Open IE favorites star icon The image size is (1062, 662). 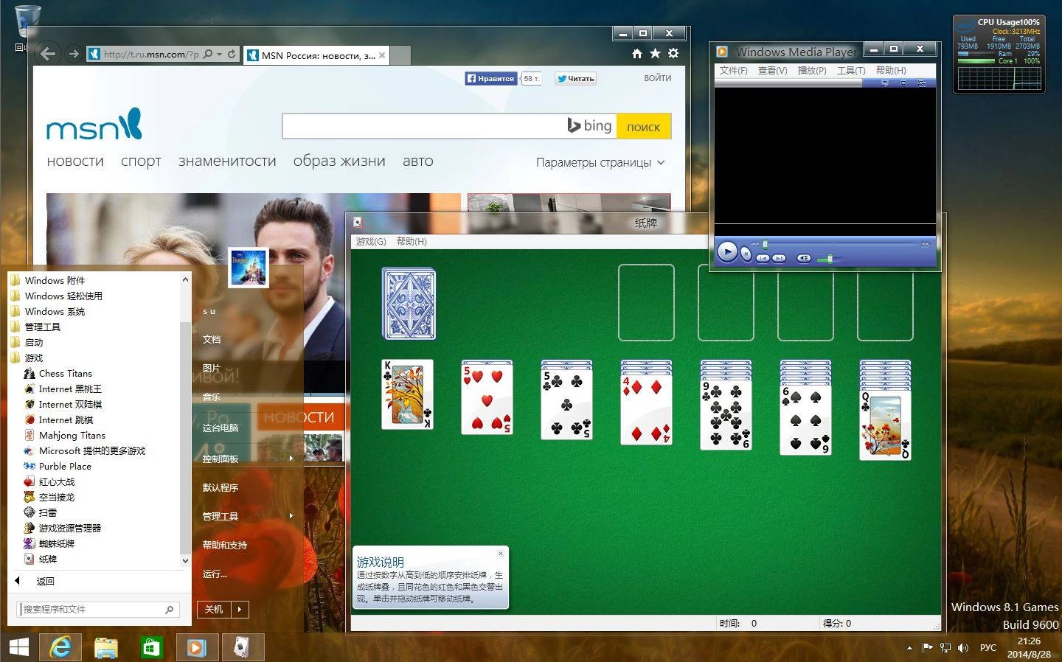click(655, 53)
